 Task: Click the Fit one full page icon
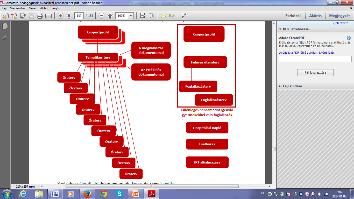(151, 16)
